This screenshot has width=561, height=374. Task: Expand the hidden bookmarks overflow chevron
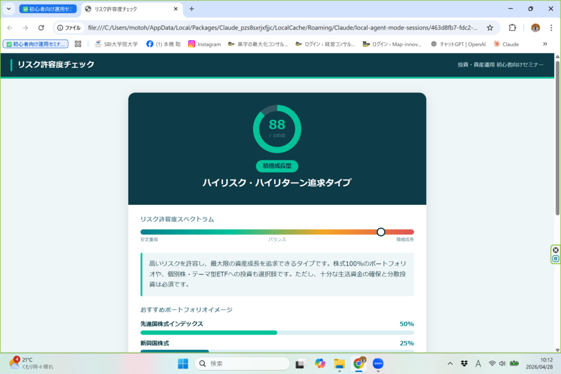[545, 44]
